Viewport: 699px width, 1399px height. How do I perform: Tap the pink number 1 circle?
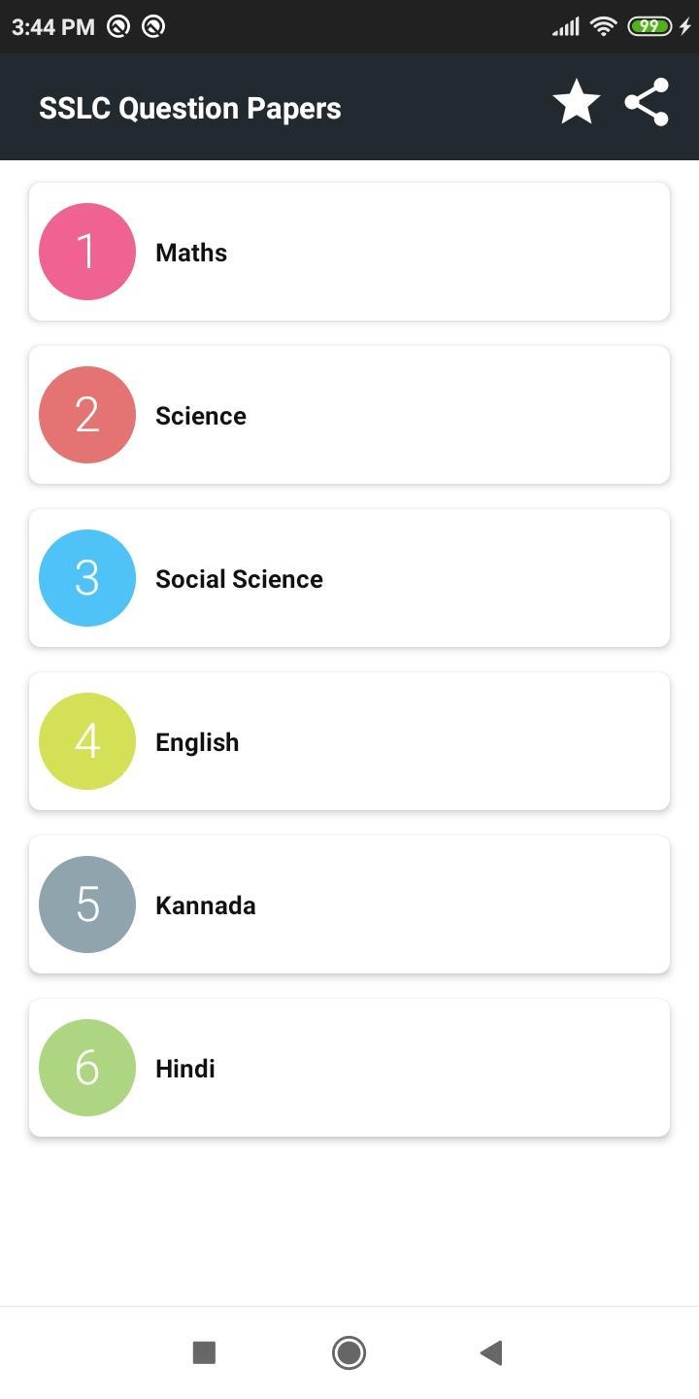point(87,252)
